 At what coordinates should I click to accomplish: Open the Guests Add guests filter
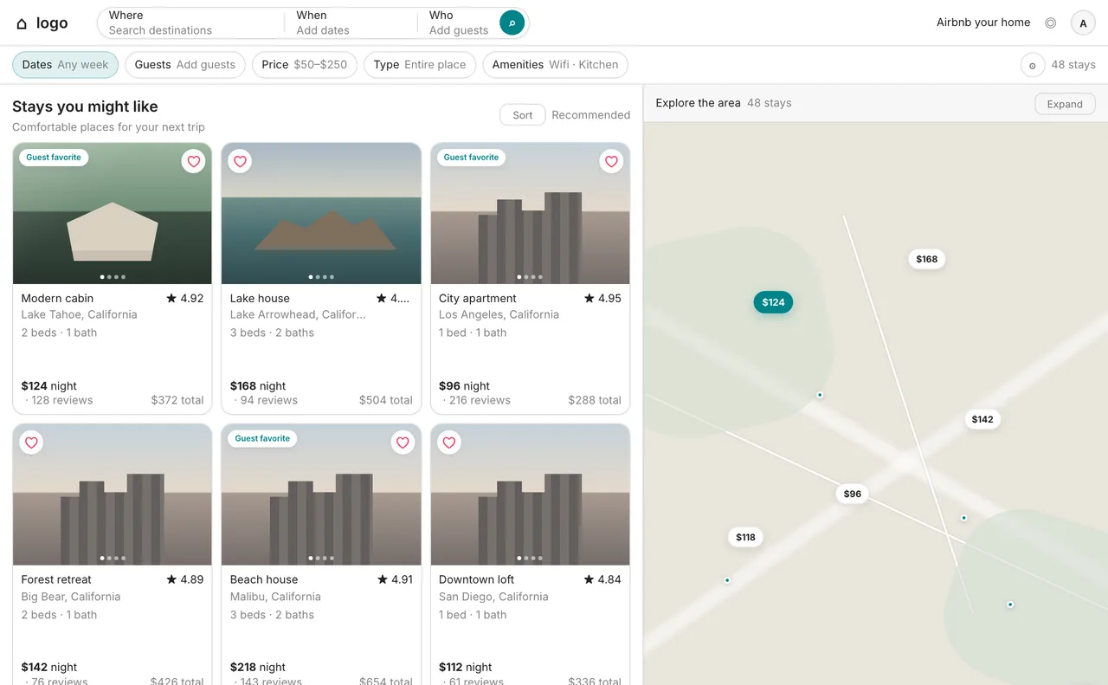pyautogui.click(x=185, y=65)
